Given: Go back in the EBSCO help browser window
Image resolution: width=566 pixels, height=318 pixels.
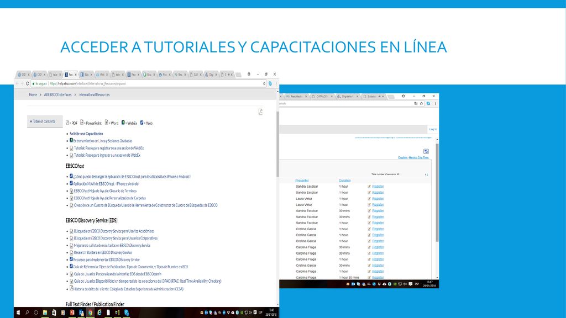Looking at the screenshot, I should 17,83.
